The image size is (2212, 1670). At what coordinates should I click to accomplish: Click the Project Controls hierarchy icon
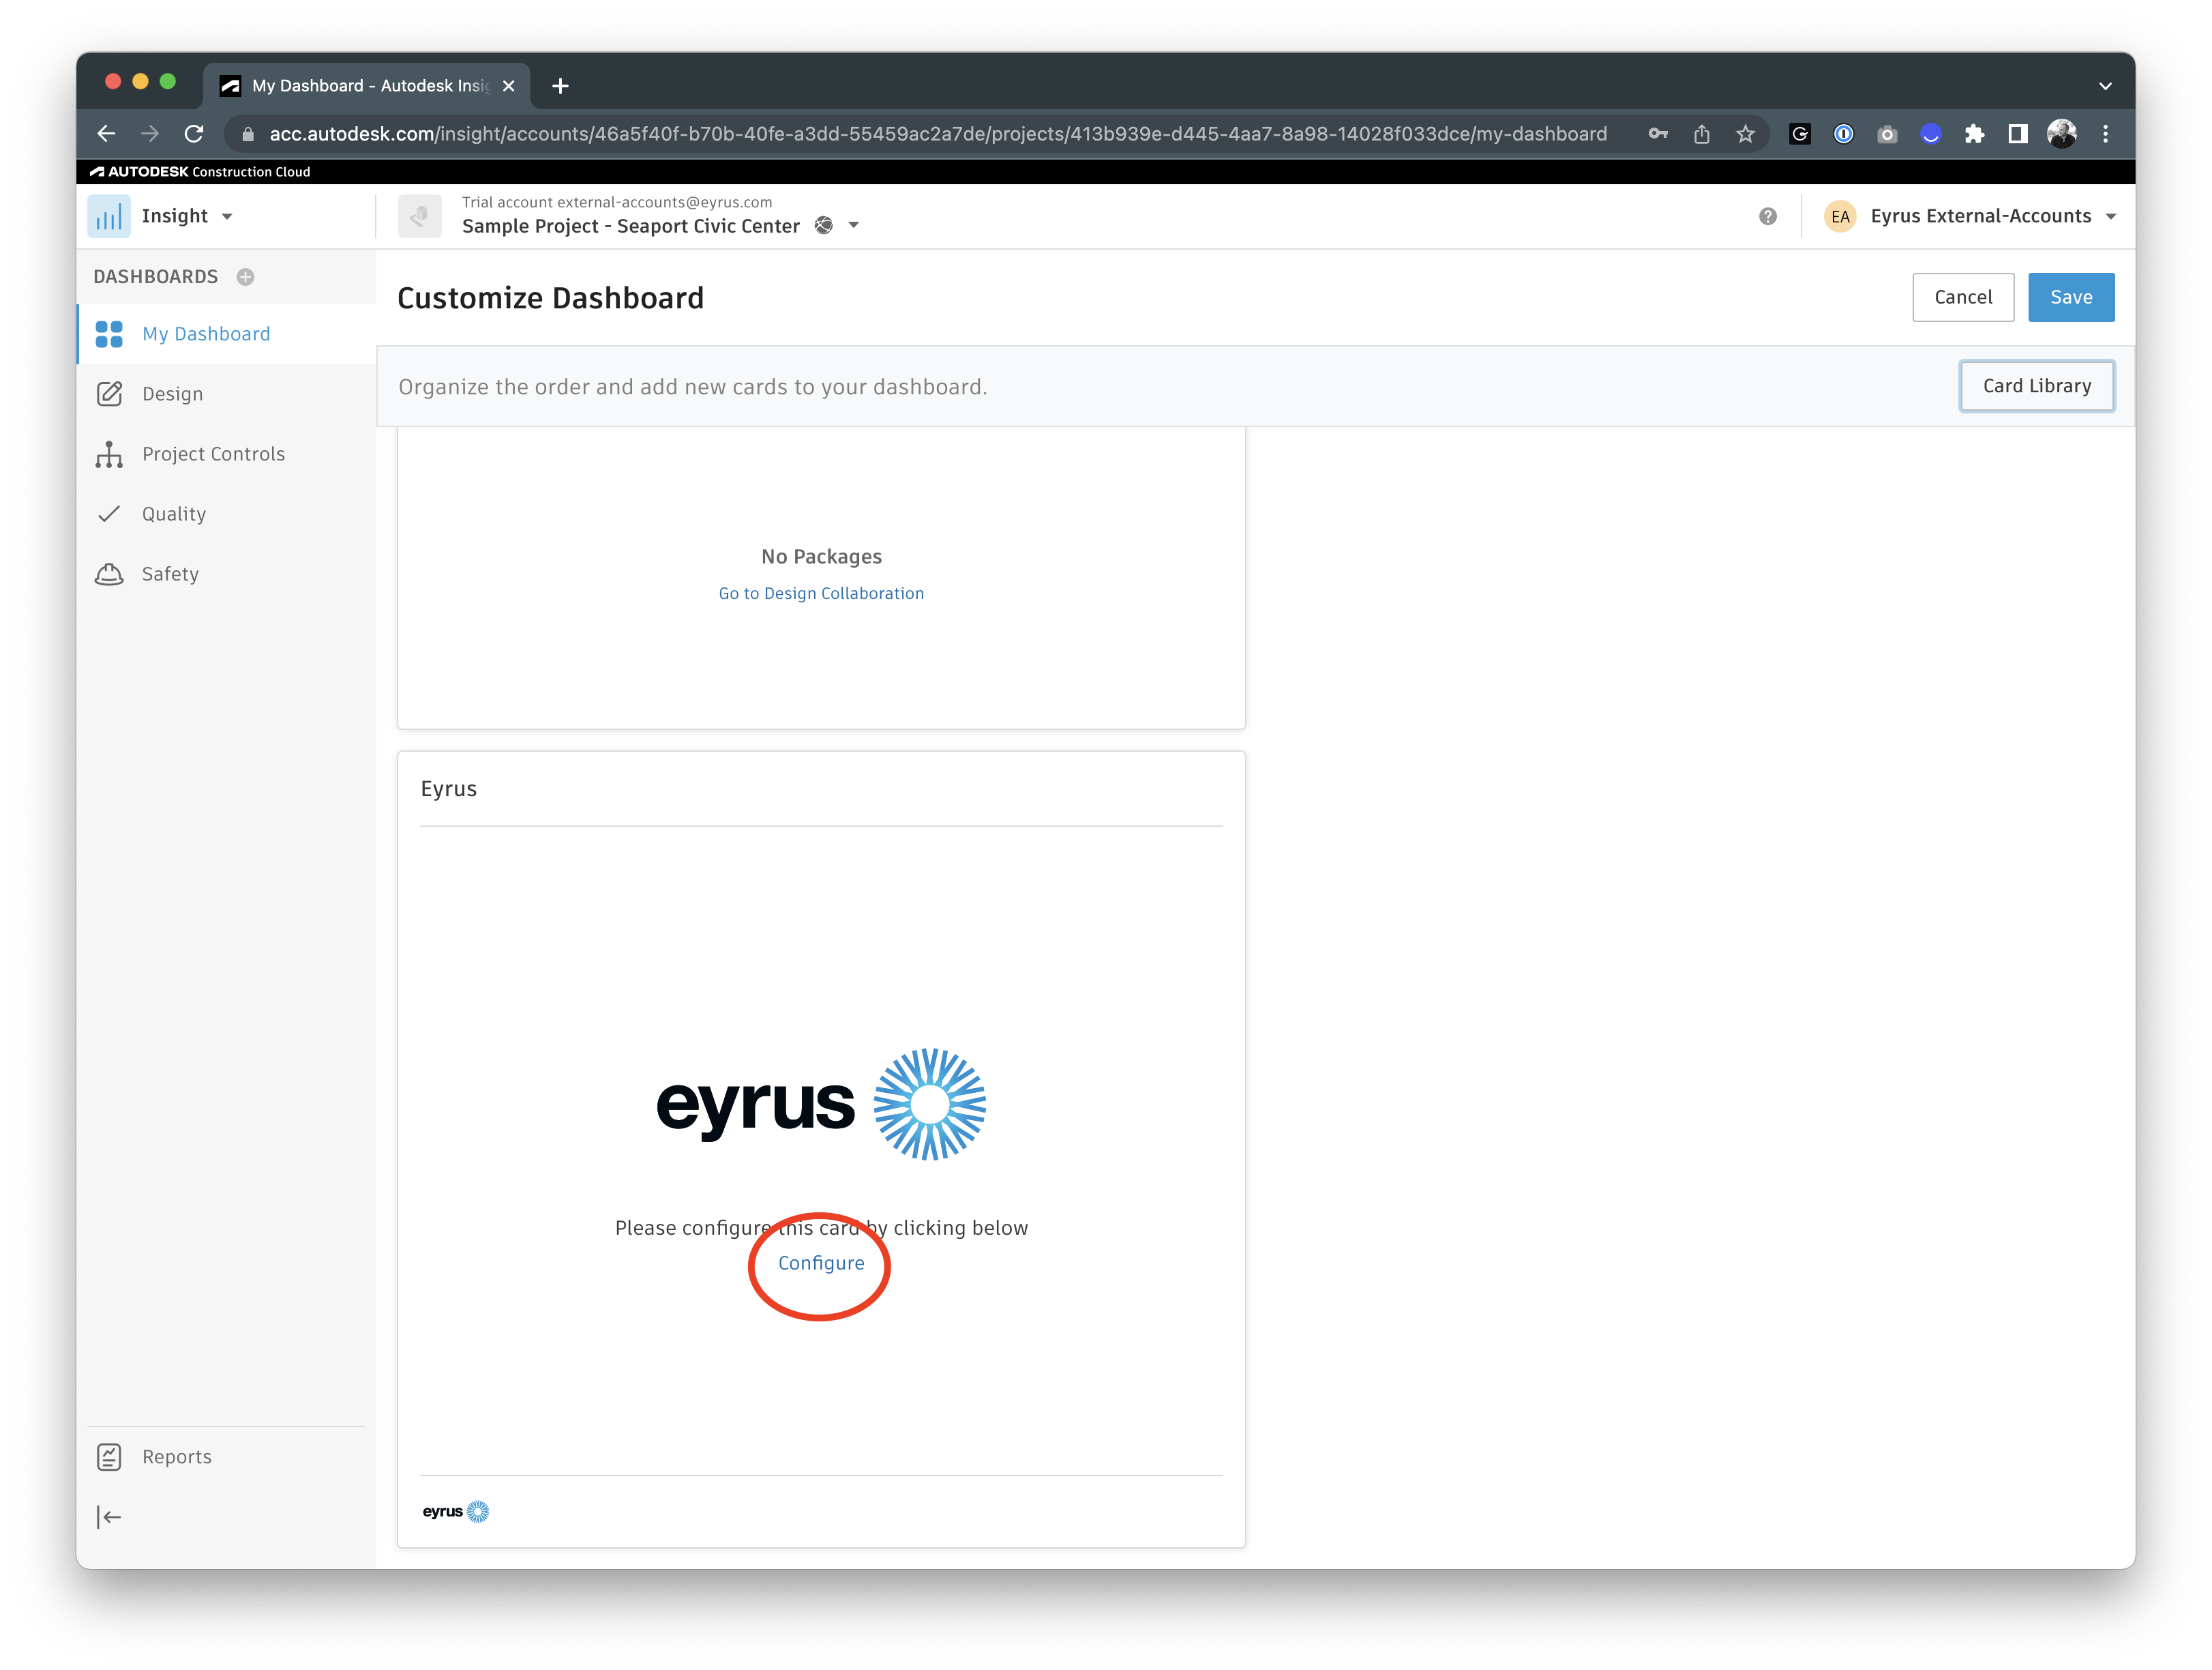pos(109,454)
